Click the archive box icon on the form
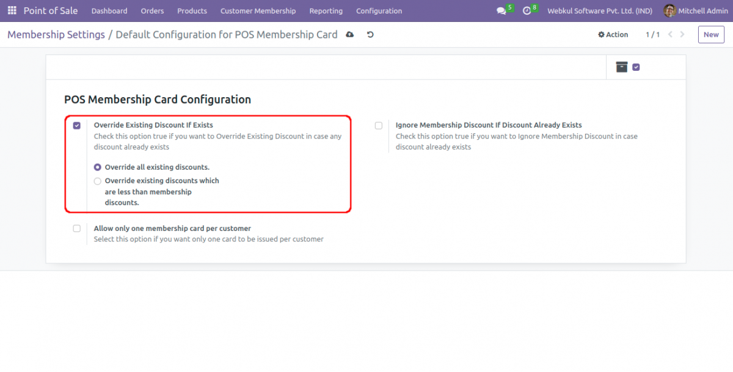 pos(621,67)
